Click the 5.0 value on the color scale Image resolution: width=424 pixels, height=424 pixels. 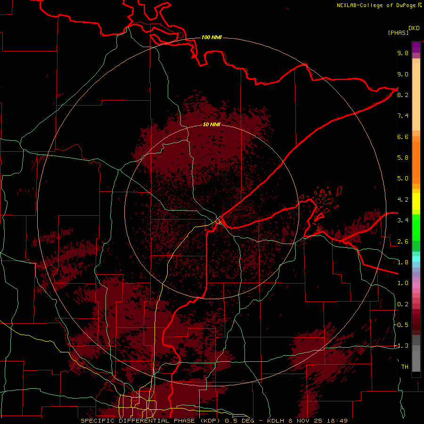403,179
